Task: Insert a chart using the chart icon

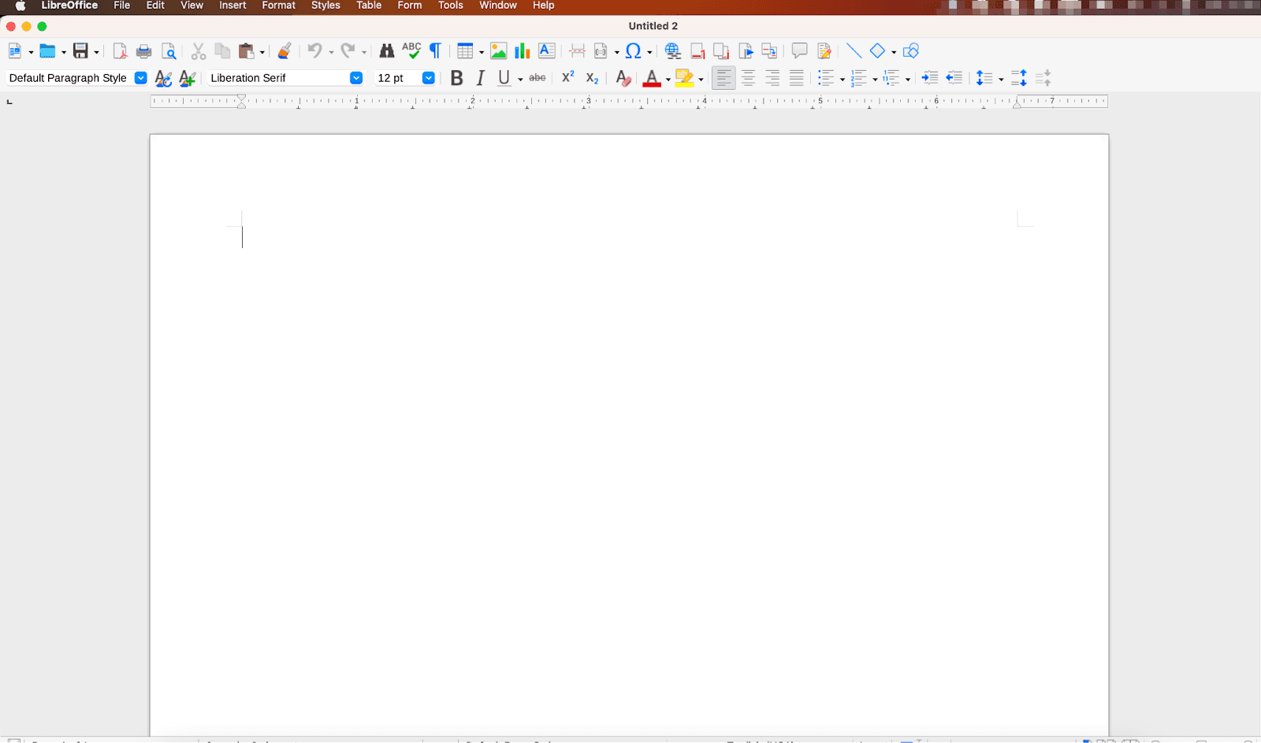Action: 522,51
